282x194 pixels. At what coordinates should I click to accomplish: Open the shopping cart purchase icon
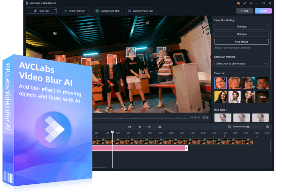[238, 3]
